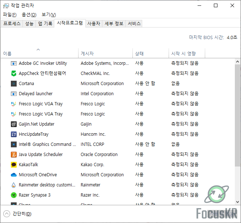Click the AppCheck green shield icon
241x223 pixels.
pyautogui.click(x=14, y=73)
